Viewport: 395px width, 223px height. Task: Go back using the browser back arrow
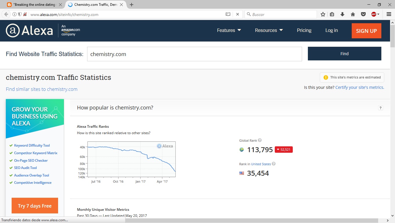[x=6, y=14]
